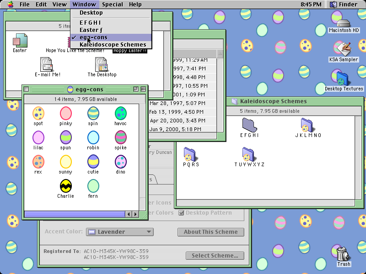Select the J K L M N O folder
Image resolution: width=366 pixels, height=274 pixels.
point(308,125)
